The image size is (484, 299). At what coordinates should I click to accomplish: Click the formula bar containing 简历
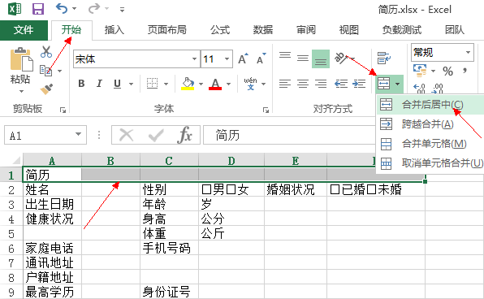point(290,135)
